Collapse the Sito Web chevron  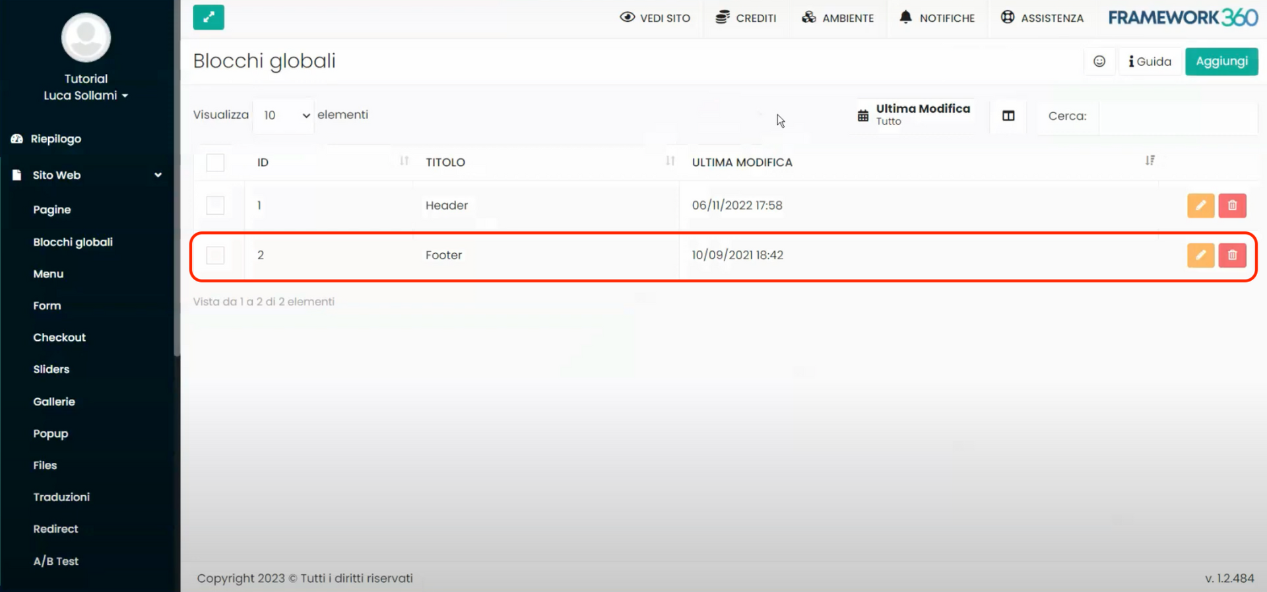pos(158,175)
